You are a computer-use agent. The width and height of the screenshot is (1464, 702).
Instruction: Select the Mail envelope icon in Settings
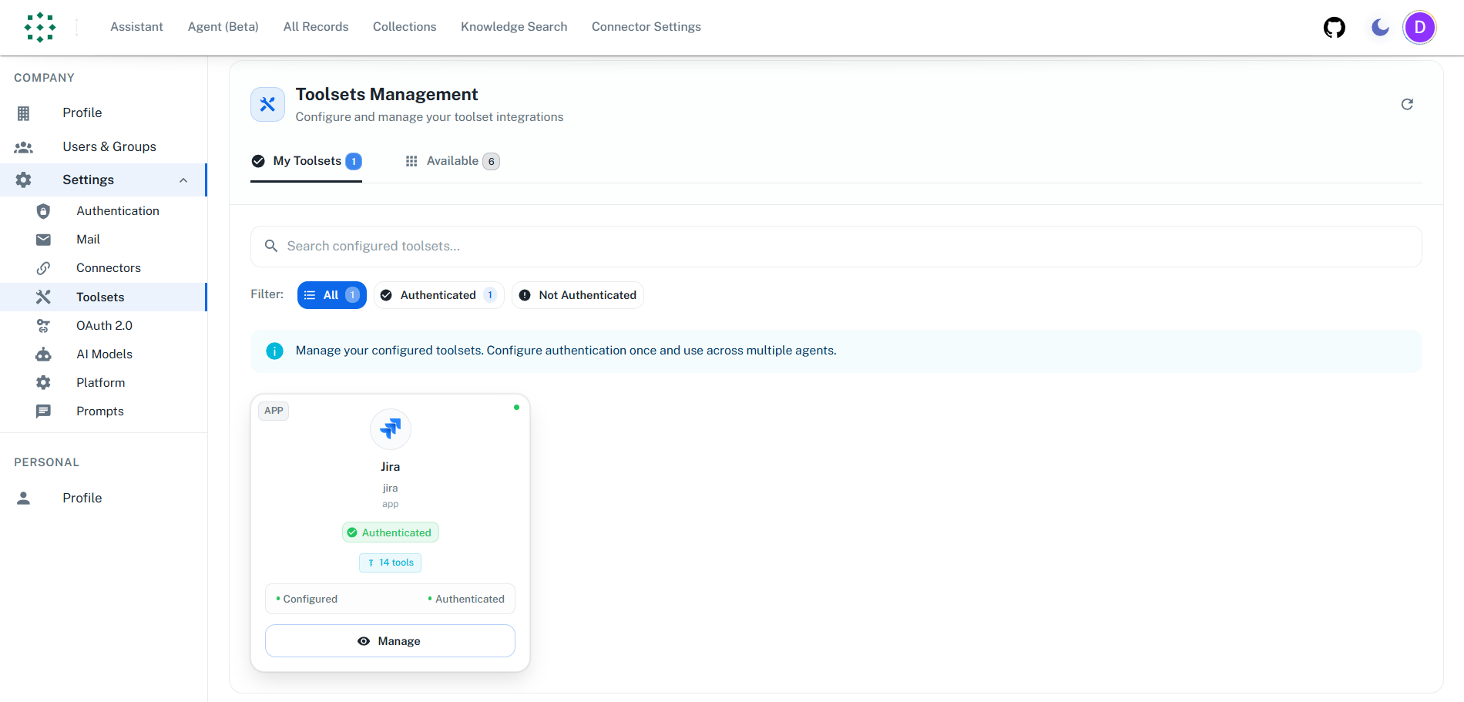pos(43,239)
